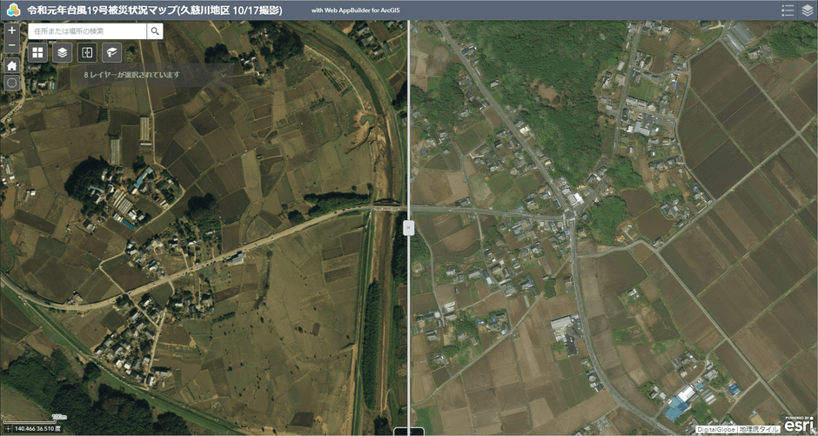The height and width of the screenshot is (436, 818).
Task: Find my location on the map
Action: (11, 83)
